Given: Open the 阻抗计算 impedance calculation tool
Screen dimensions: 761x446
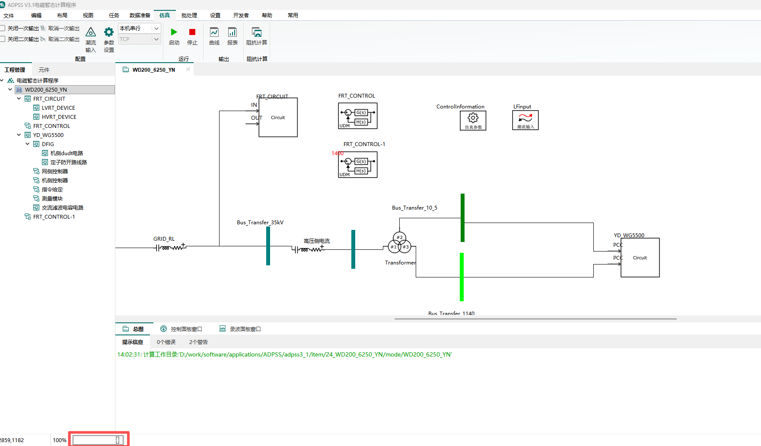Looking at the screenshot, I should (257, 32).
